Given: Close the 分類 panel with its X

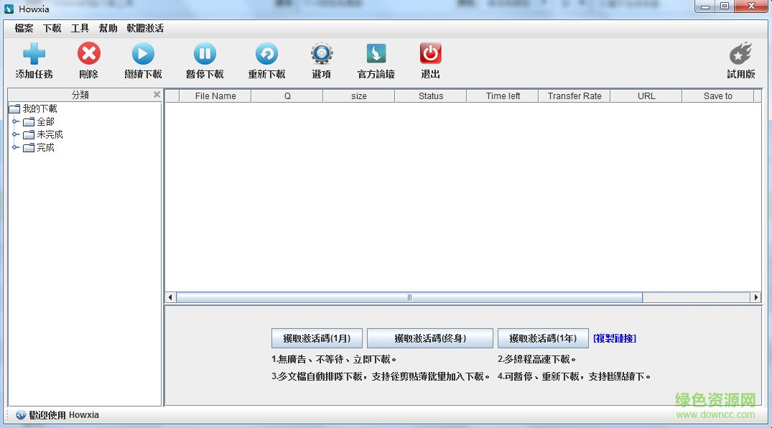Looking at the screenshot, I should 156,94.
